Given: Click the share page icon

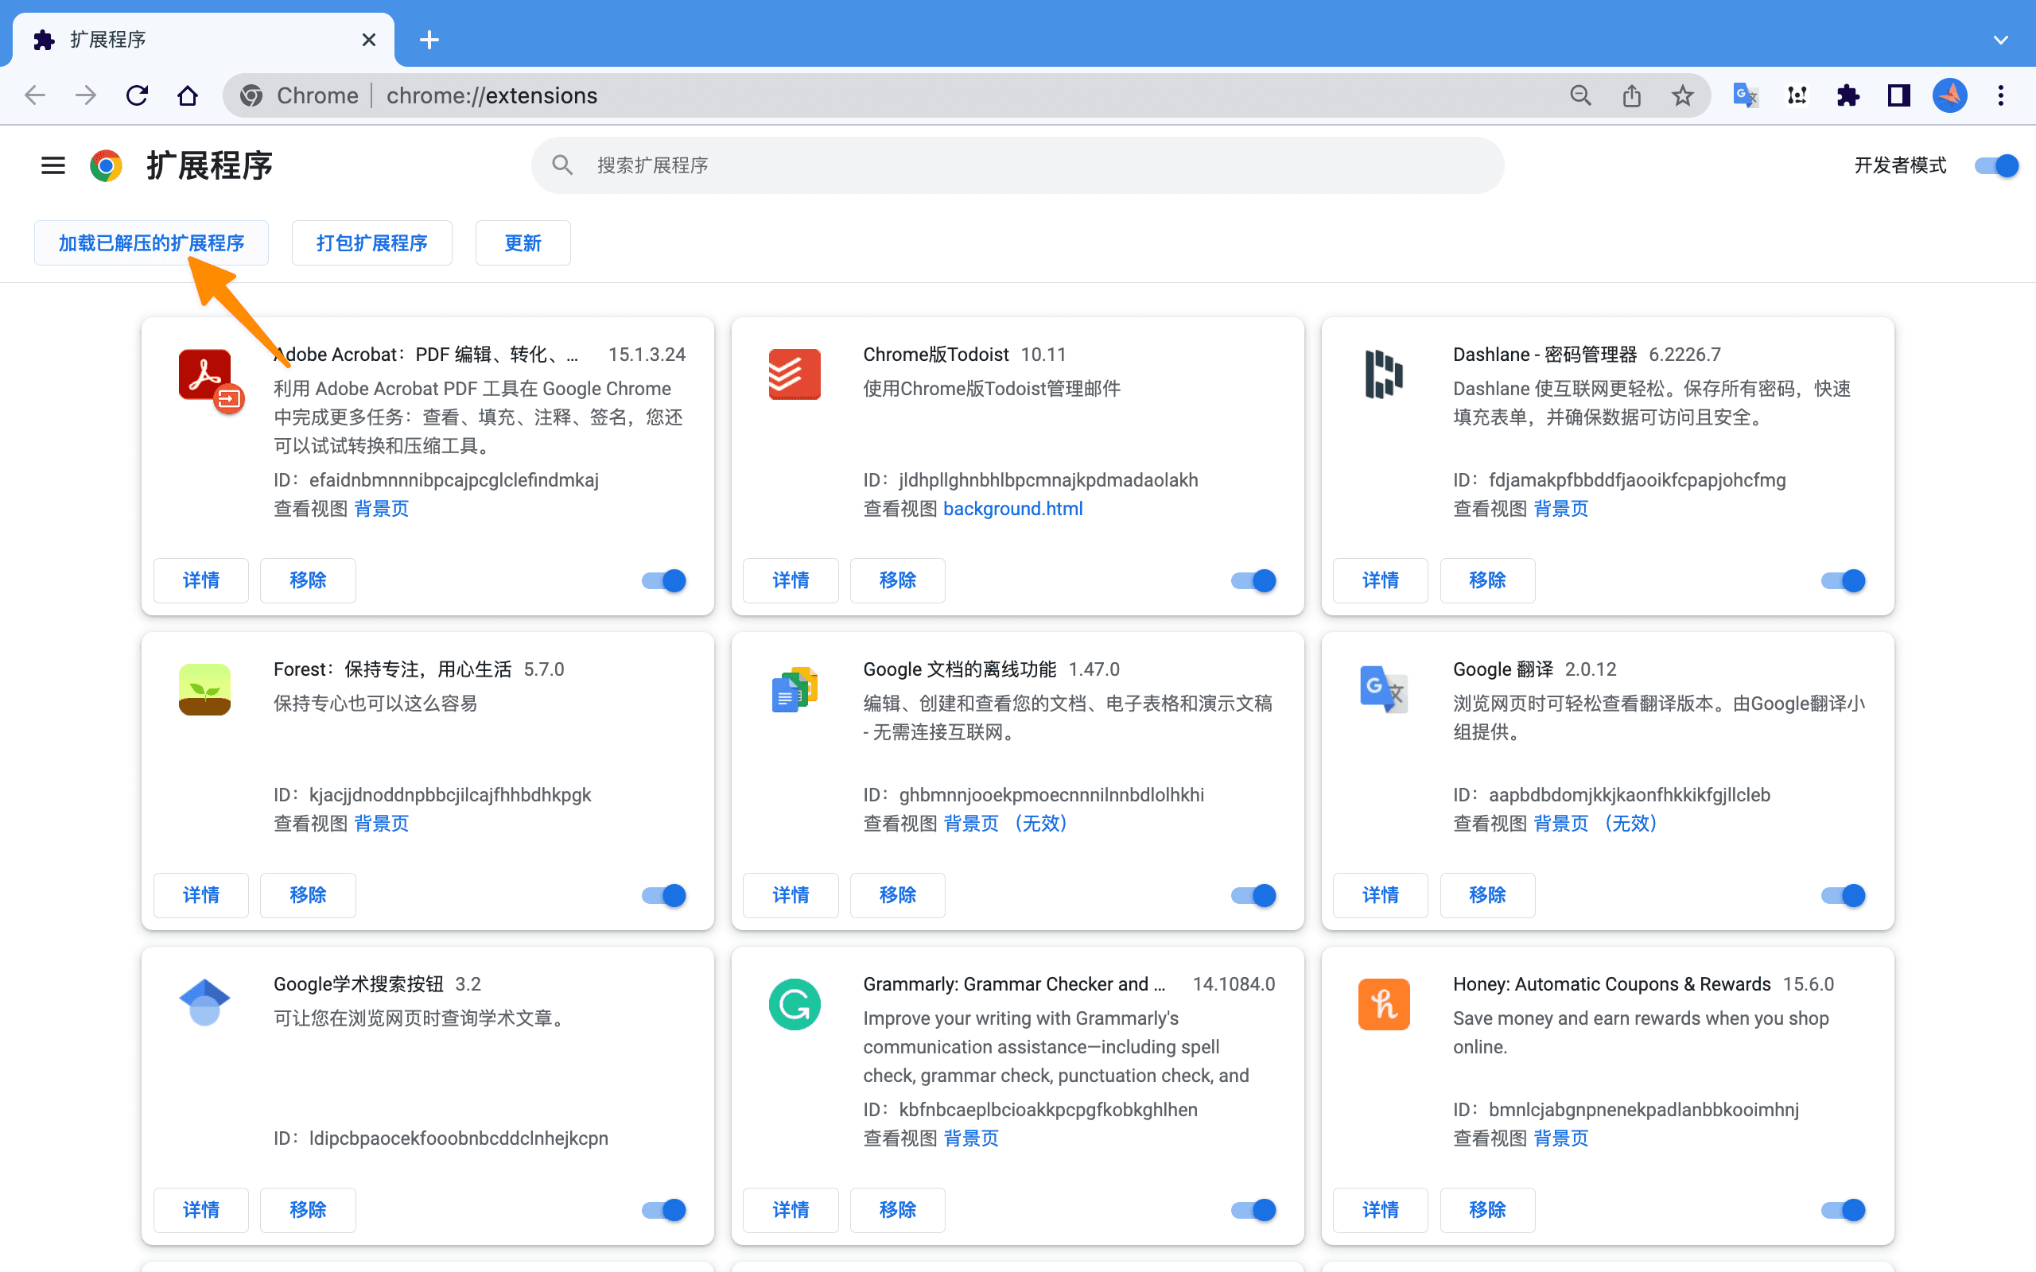Looking at the screenshot, I should (1631, 96).
